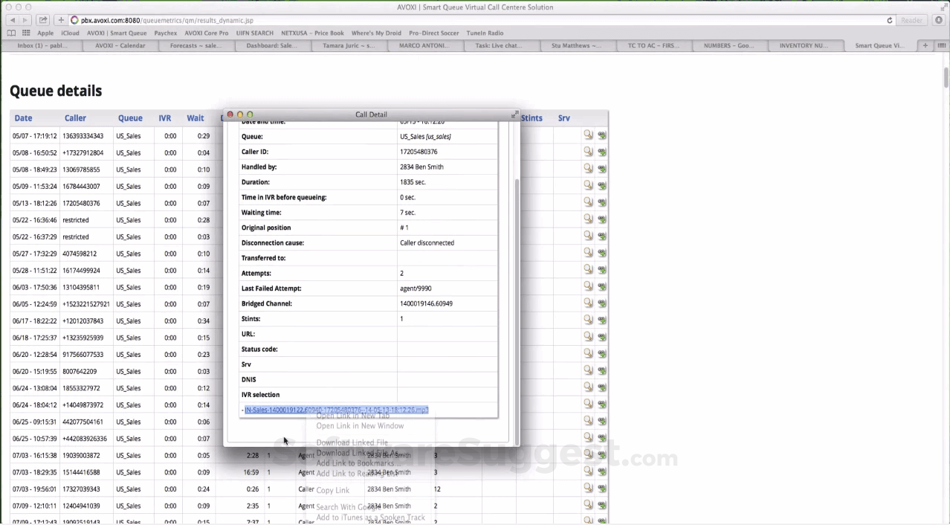Image resolution: width=950 pixels, height=525 pixels.
Task: Click the Top Sites grid icon
Action: click(x=26, y=33)
